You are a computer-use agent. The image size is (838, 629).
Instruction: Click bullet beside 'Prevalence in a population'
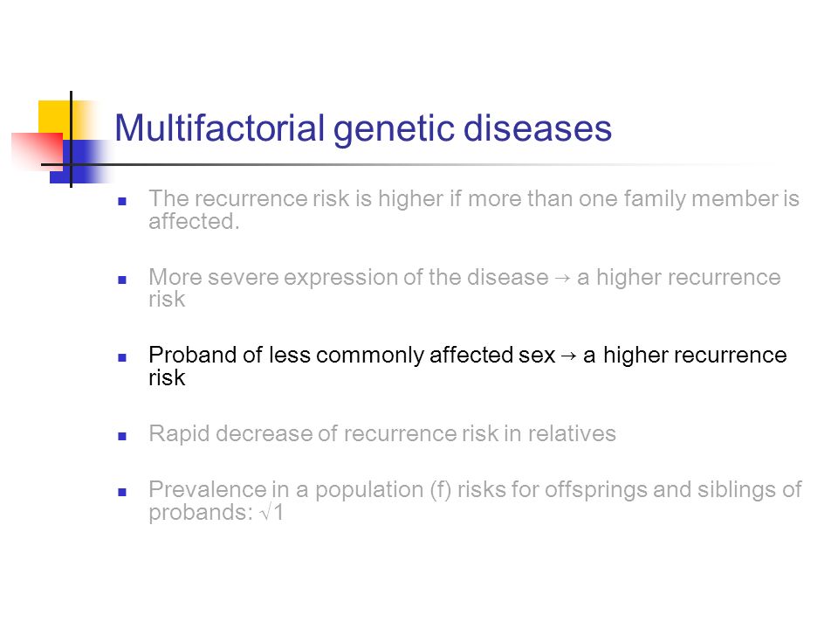[122, 492]
